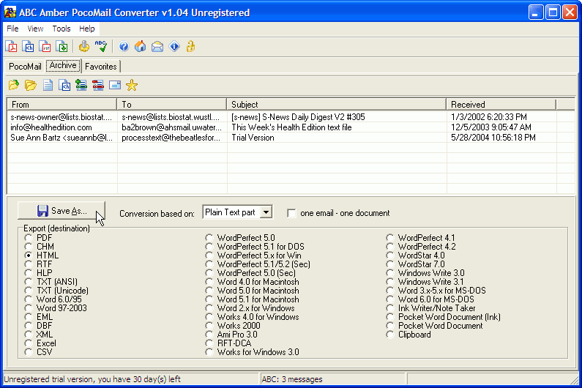The image size is (582, 388).
Task: Open the Tools menu
Action: (x=61, y=29)
